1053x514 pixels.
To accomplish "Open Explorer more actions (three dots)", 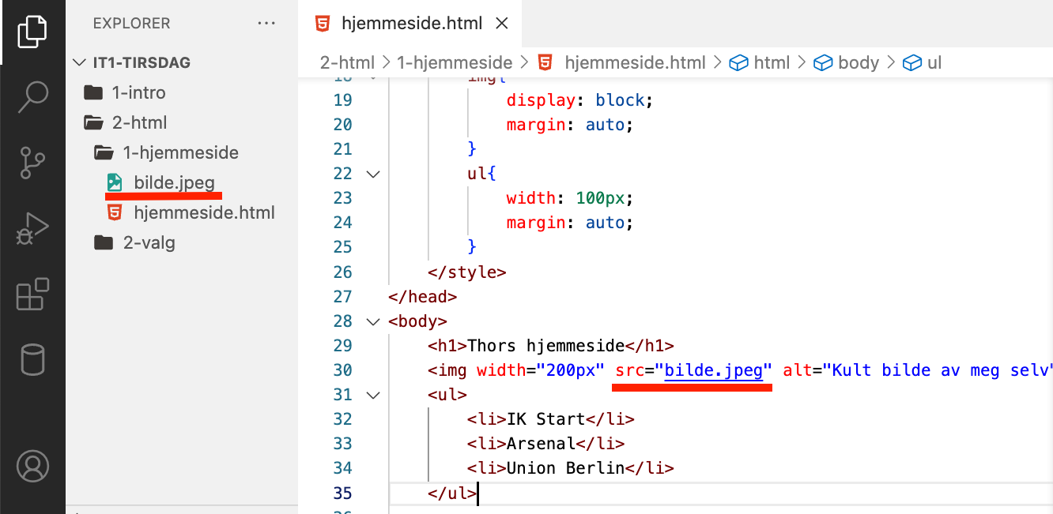I will coord(266,24).
